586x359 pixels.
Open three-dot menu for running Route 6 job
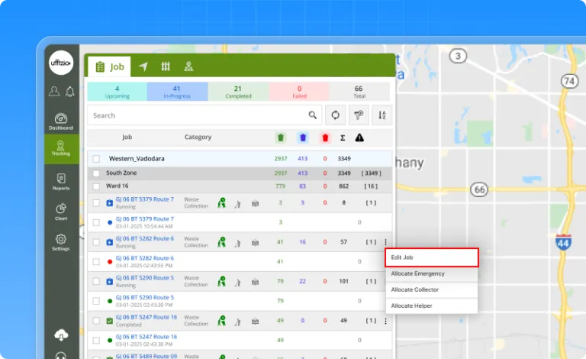(x=385, y=241)
